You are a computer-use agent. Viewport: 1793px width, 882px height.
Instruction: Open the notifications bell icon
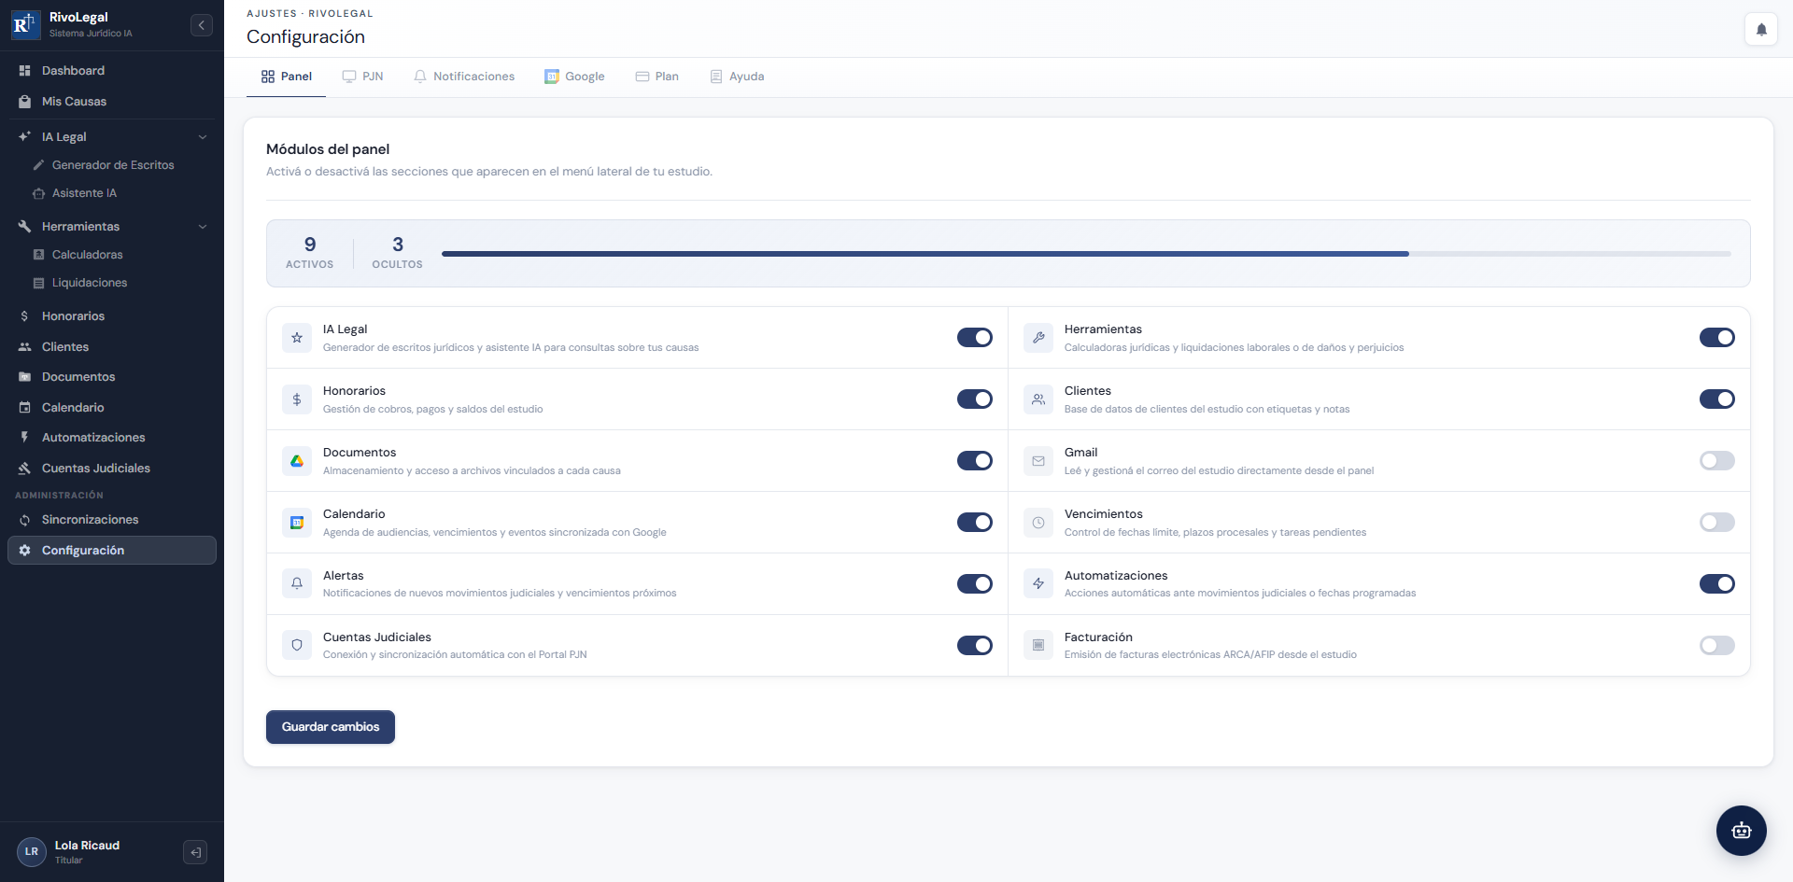click(1761, 29)
